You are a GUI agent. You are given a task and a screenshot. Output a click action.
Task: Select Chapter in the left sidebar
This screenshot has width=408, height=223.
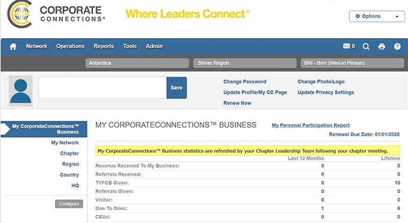pos(70,153)
